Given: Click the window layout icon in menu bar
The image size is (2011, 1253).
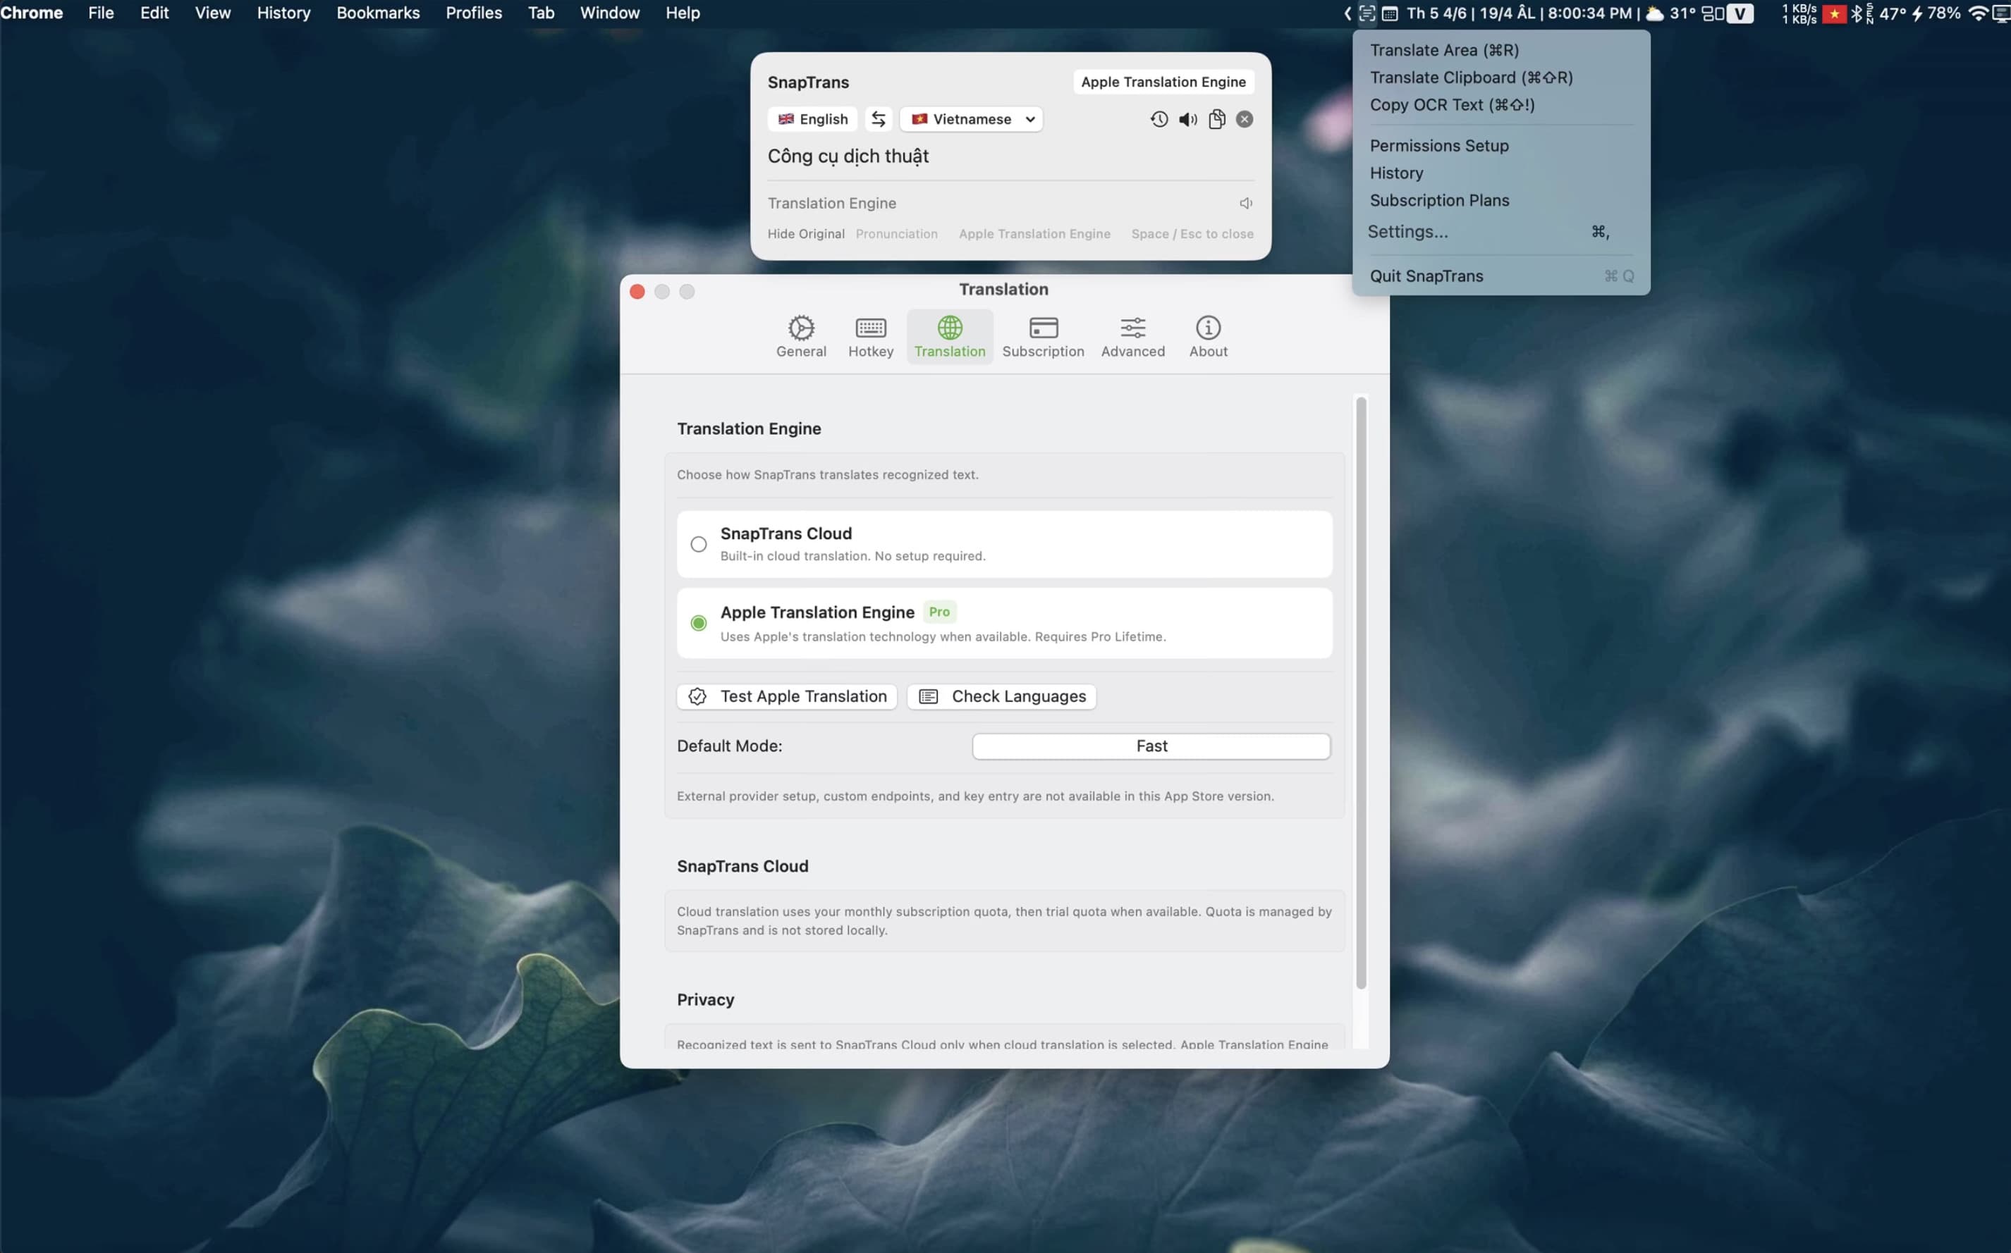Looking at the screenshot, I should point(1713,13).
